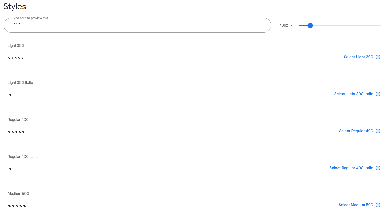Click the plus icon for Regular 400 Italic

(x=378, y=168)
